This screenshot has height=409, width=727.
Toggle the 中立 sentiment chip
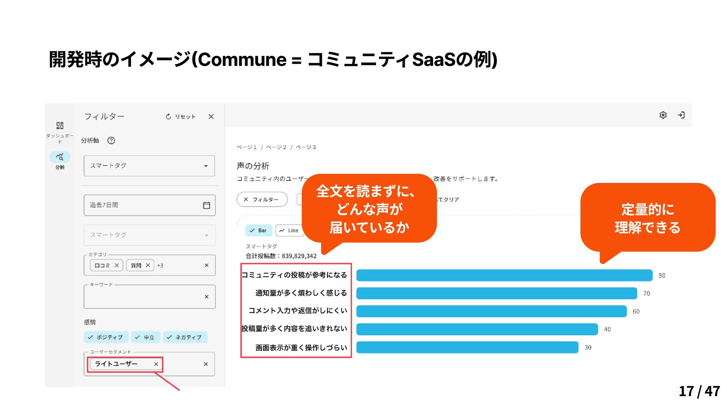(145, 337)
